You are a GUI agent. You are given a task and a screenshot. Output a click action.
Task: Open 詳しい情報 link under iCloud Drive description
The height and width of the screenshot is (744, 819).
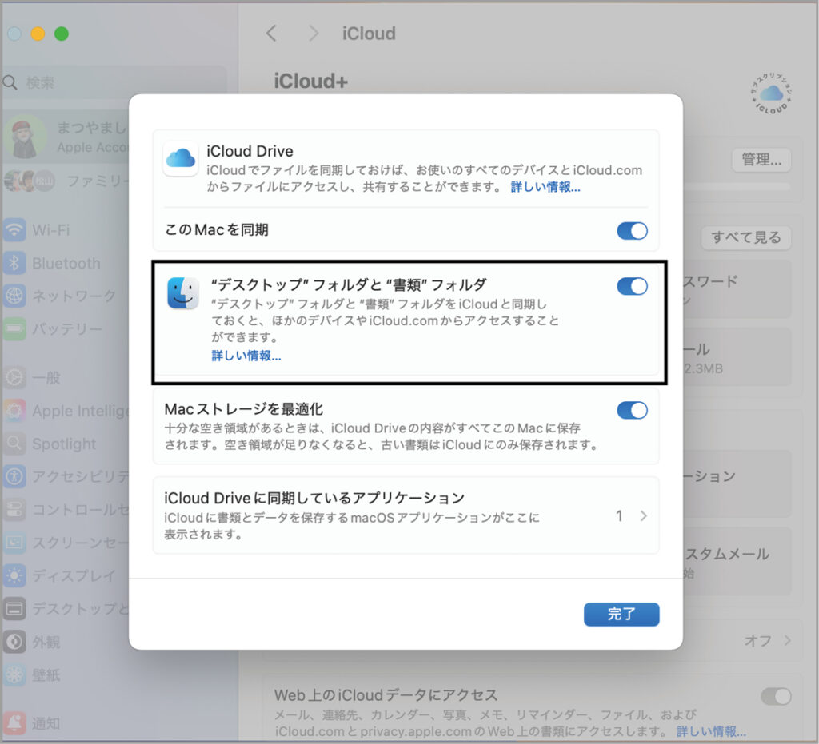[545, 187]
